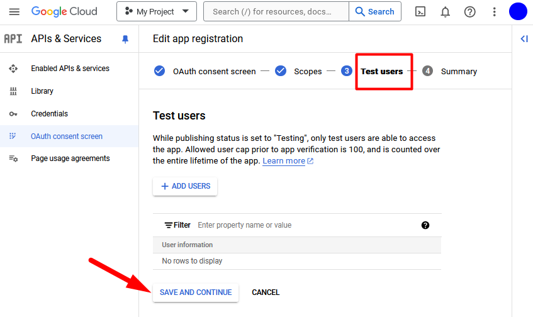Click the Scopes step checkmark icon
533x317 pixels.
pyautogui.click(x=281, y=70)
